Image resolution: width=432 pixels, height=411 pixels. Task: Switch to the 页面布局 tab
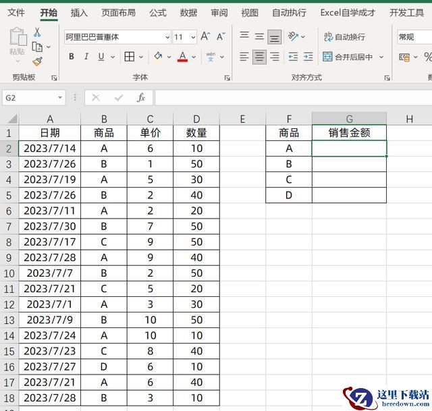(118, 13)
